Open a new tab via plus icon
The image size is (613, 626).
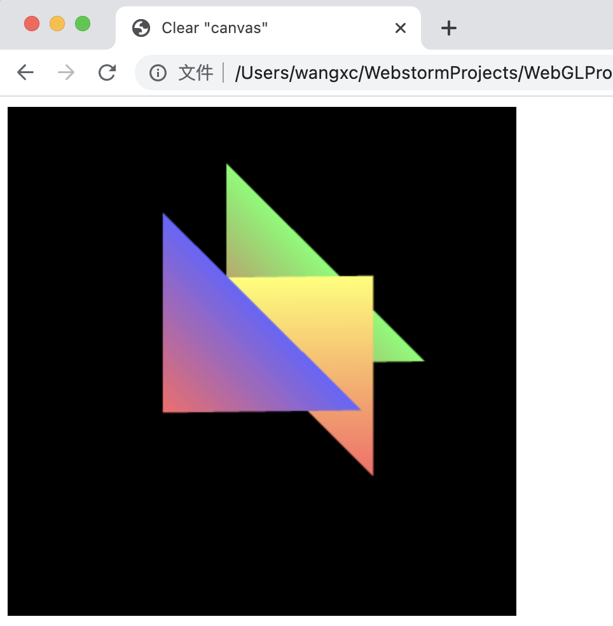(450, 28)
